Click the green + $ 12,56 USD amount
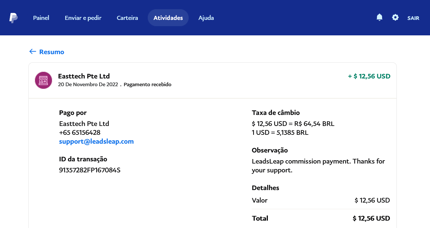 369,76
